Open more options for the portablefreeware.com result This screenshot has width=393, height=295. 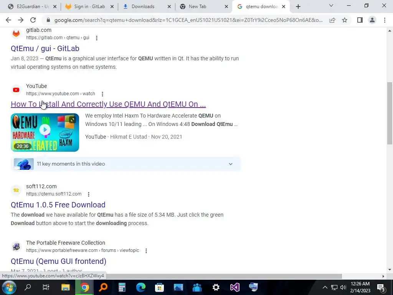[x=146, y=250]
